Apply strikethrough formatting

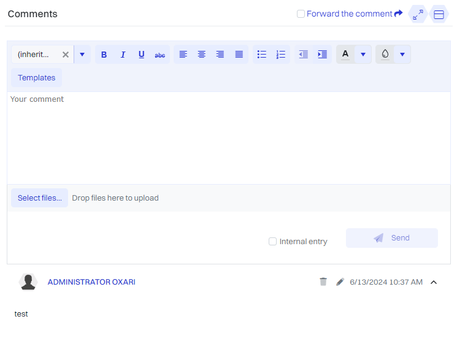click(159, 55)
